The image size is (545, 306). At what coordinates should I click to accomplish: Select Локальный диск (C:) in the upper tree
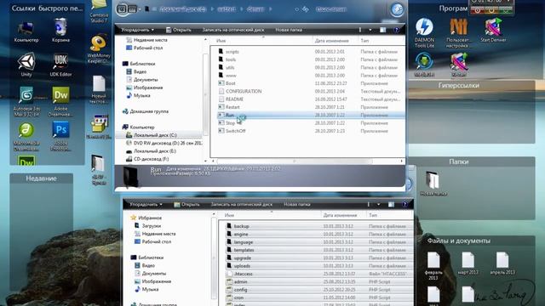pos(155,135)
